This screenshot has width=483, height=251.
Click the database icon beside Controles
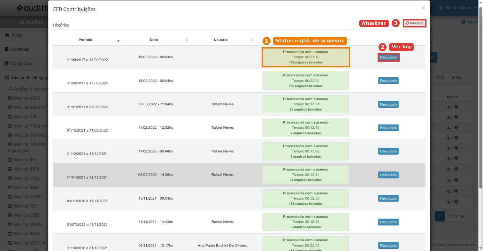tap(7, 49)
